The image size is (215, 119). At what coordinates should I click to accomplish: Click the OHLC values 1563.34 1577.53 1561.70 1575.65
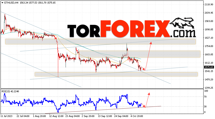[x=38, y=3]
